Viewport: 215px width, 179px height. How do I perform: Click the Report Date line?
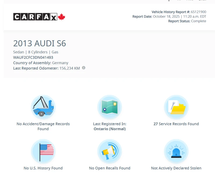(x=169, y=16)
